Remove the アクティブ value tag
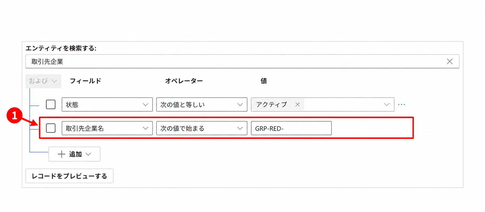485x212 pixels. click(298, 104)
